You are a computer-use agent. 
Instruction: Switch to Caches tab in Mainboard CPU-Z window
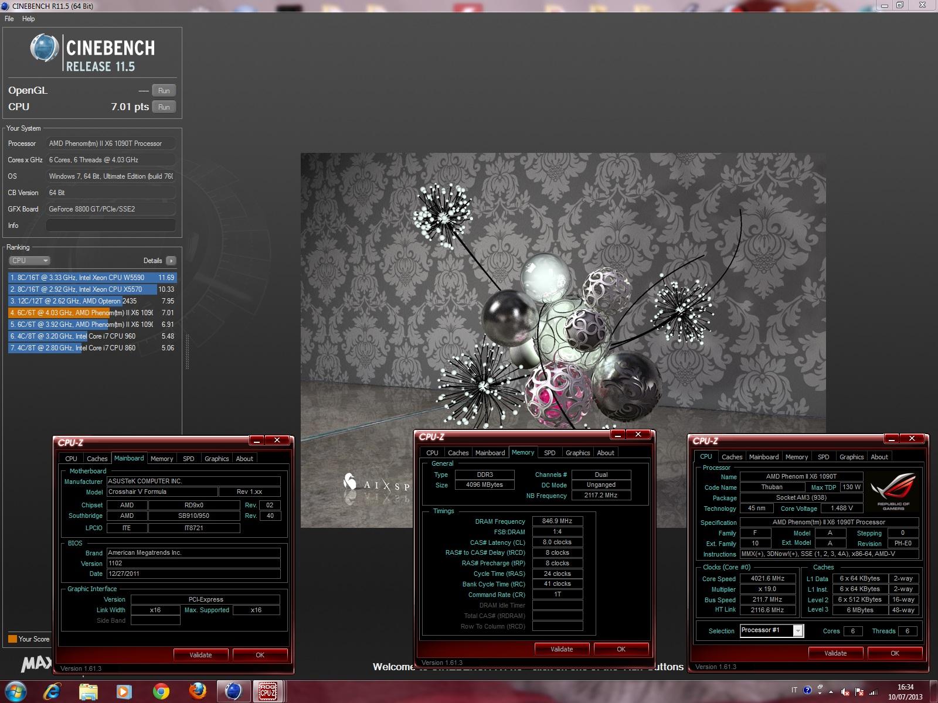97,459
